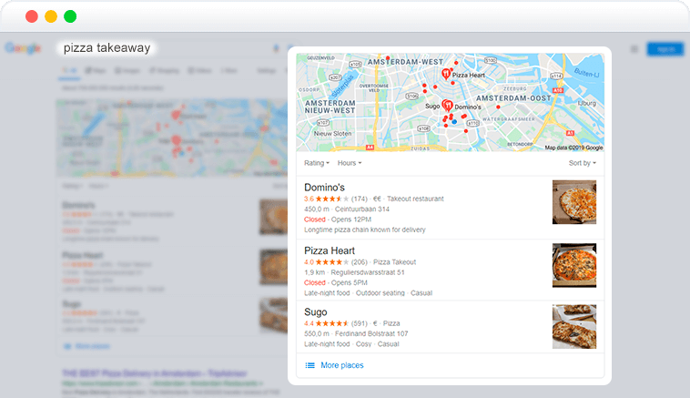Click the red close window button
Viewport: 690px width, 398px height.
(32, 16)
